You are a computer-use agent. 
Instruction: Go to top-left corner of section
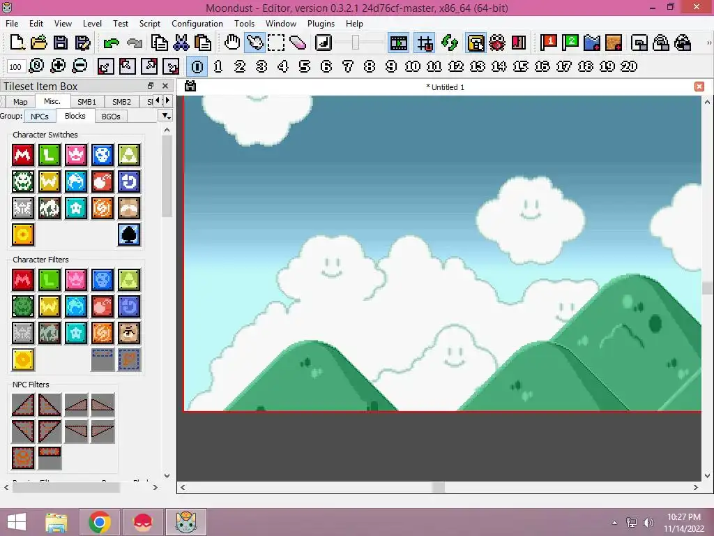127,66
